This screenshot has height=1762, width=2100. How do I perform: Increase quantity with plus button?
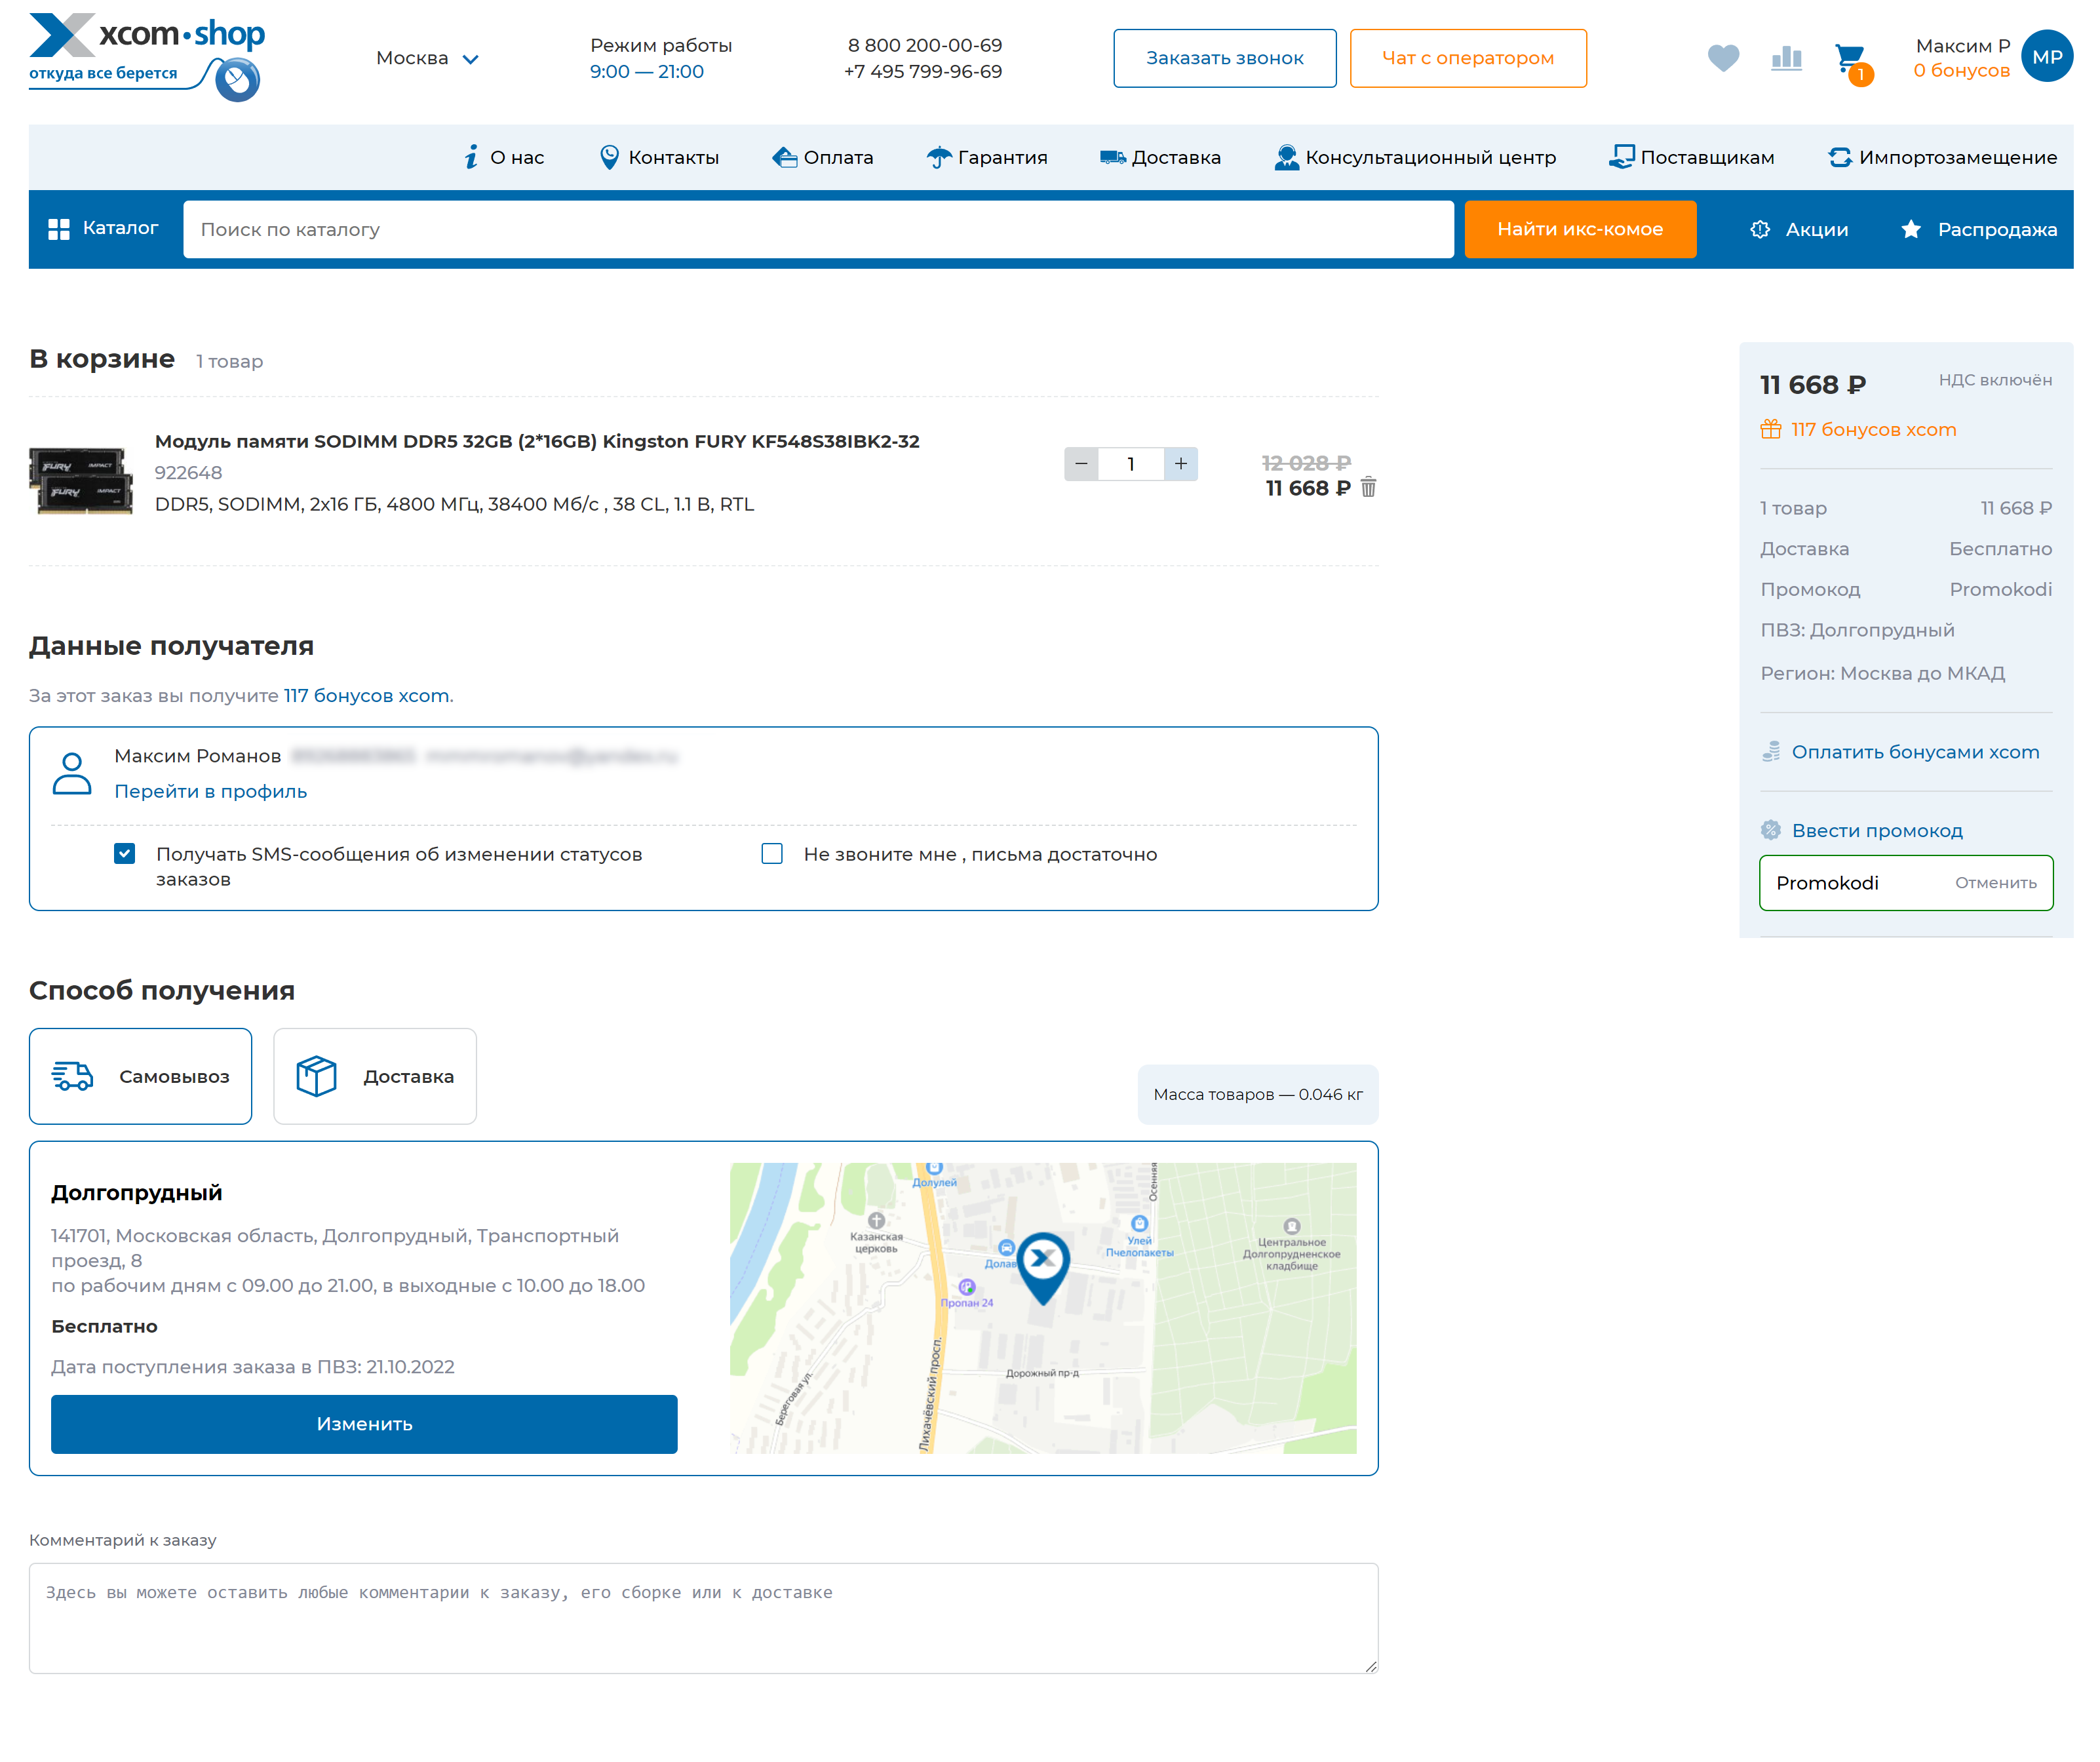coord(1181,463)
